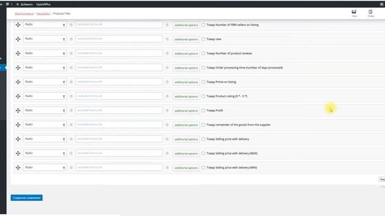
Task: Expand the Radio dropdown in Product rating row
Action: (45, 96)
